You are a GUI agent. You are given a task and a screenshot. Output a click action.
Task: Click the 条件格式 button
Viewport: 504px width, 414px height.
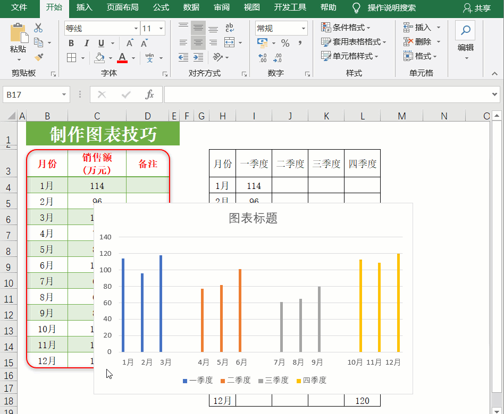346,28
